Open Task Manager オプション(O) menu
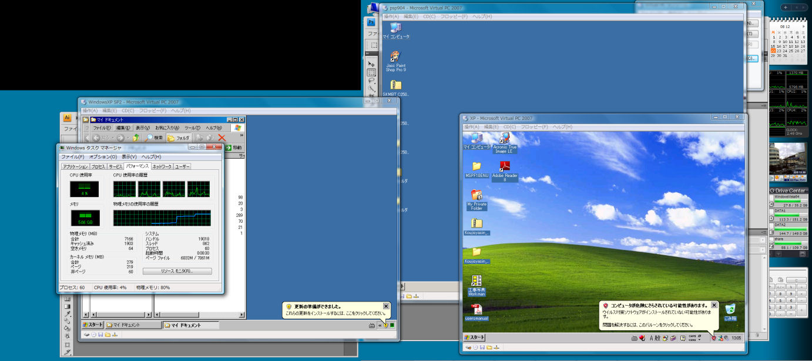 104,157
